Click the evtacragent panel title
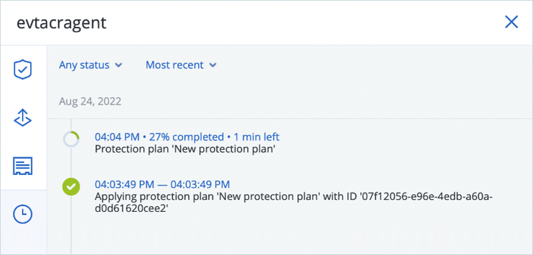 click(x=61, y=23)
